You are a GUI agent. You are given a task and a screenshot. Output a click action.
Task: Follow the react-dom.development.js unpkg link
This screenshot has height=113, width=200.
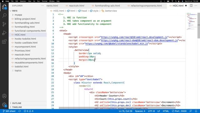(139, 40)
